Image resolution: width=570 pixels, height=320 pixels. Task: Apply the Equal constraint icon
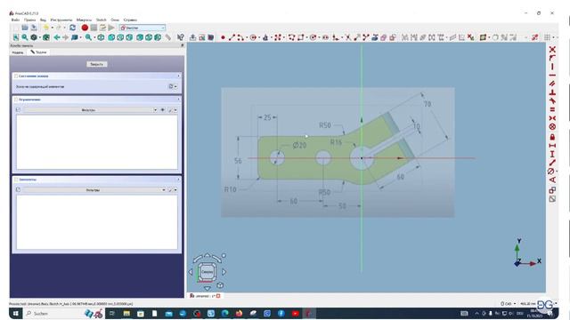(552, 109)
